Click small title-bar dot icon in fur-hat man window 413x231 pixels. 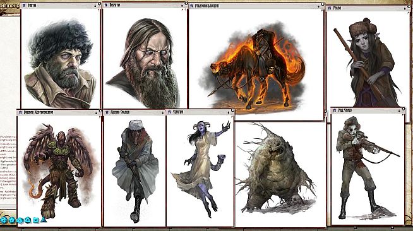tap(95, 6)
